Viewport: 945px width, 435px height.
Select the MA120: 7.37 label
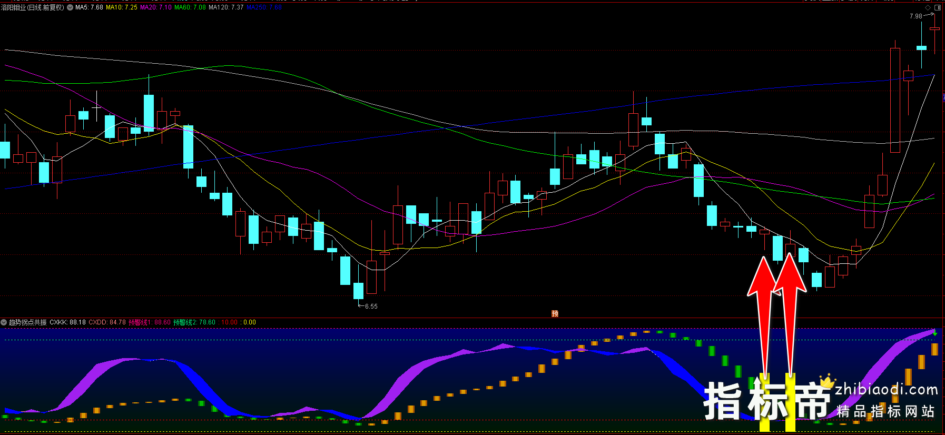click(226, 7)
